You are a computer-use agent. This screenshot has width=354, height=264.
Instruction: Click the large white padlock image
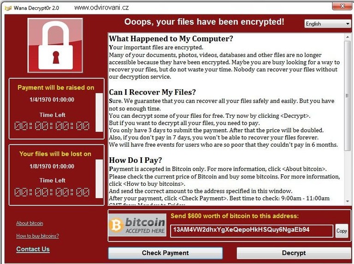click(55, 46)
